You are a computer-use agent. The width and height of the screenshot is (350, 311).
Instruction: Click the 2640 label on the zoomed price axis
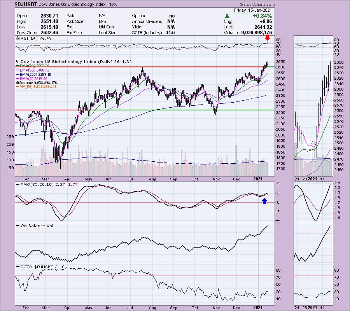click(x=339, y=67)
